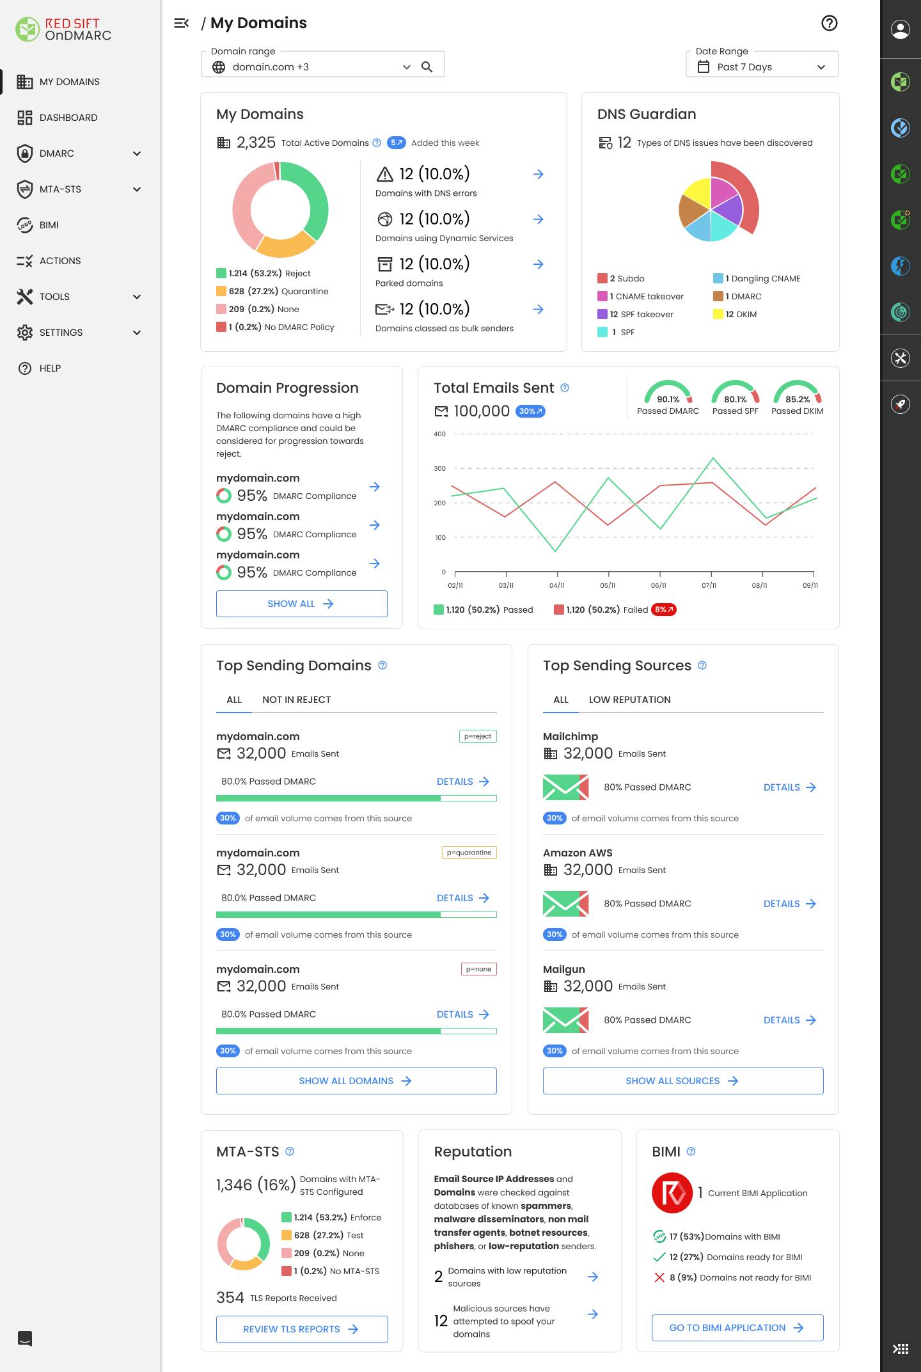This screenshot has height=1372, width=921.
Task: Click the search magnifier in the Domain range field
Action: [427, 67]
